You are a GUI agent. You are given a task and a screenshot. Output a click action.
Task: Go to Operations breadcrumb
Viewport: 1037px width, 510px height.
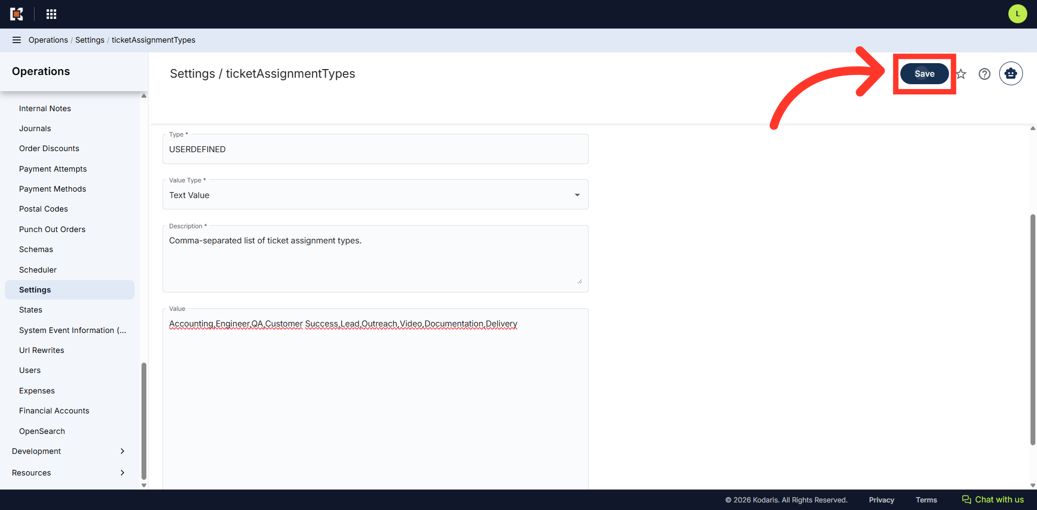48,40
